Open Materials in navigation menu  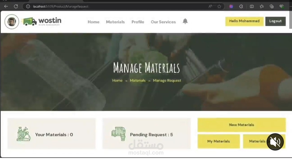116,22
